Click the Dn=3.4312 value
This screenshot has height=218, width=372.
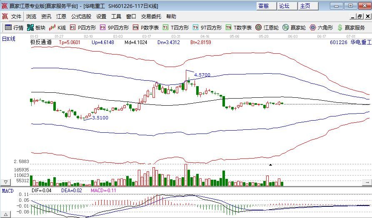(169, 42)
